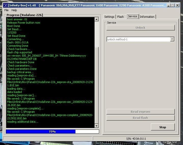Image resolution: width=183 pixels, height=145 pixels.
Task: Show the Information tab
Action: click(x=147, y=17)
